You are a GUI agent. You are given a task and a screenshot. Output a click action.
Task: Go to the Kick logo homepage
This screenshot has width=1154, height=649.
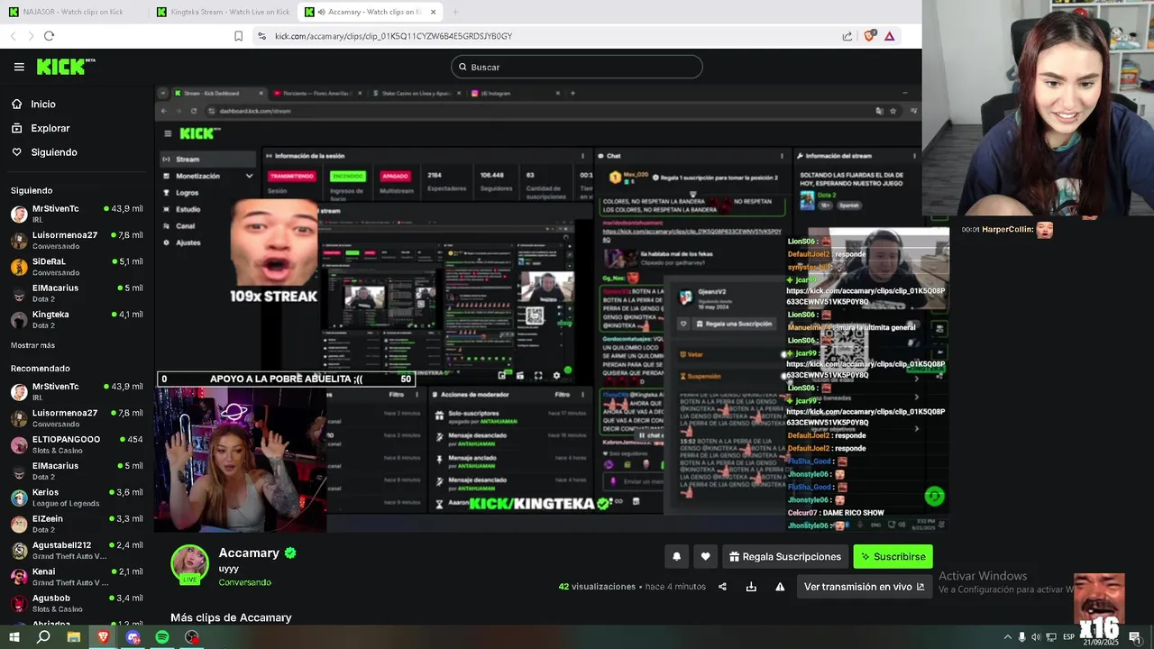click(x=66, y=67)
